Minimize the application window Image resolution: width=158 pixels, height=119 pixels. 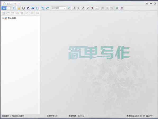[151, 4]
